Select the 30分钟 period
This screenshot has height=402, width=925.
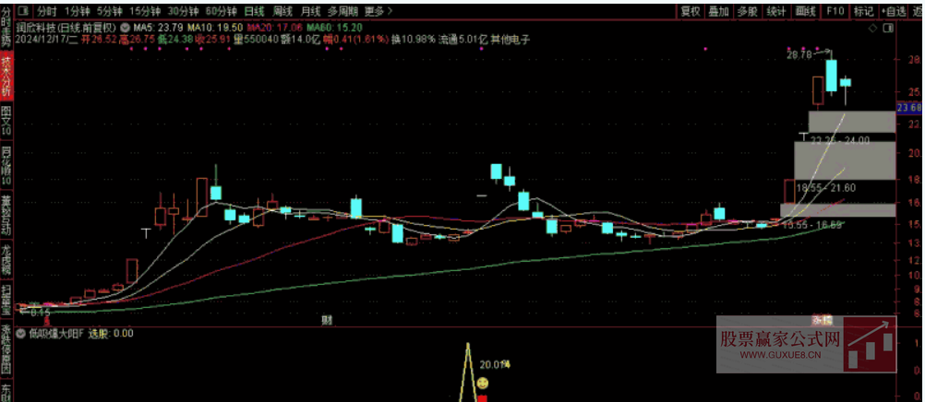tap(183, 11)
